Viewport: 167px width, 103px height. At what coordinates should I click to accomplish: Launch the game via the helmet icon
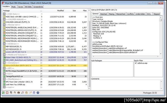pyautogui.click(x=11, y=93)
